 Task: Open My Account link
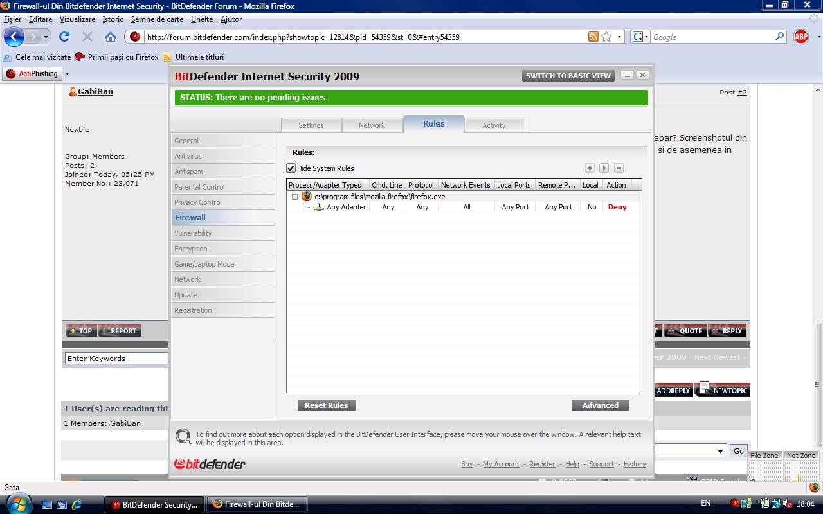pyautogui.click(x=501, y=464)
